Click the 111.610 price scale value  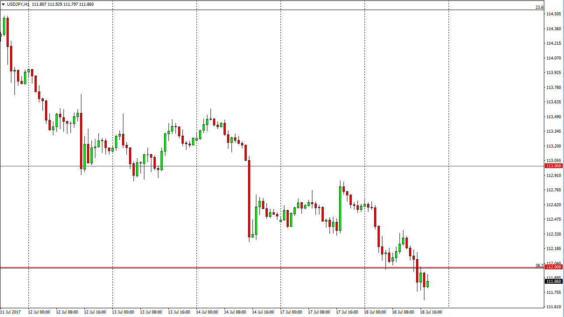pos(553,307)
